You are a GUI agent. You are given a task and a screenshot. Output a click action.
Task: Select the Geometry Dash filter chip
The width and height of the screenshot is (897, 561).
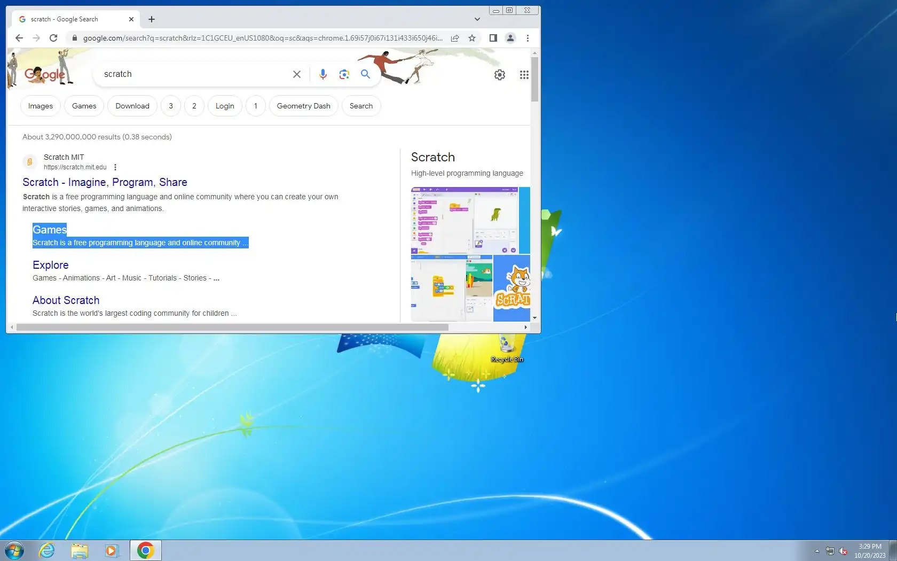(304, 106)
